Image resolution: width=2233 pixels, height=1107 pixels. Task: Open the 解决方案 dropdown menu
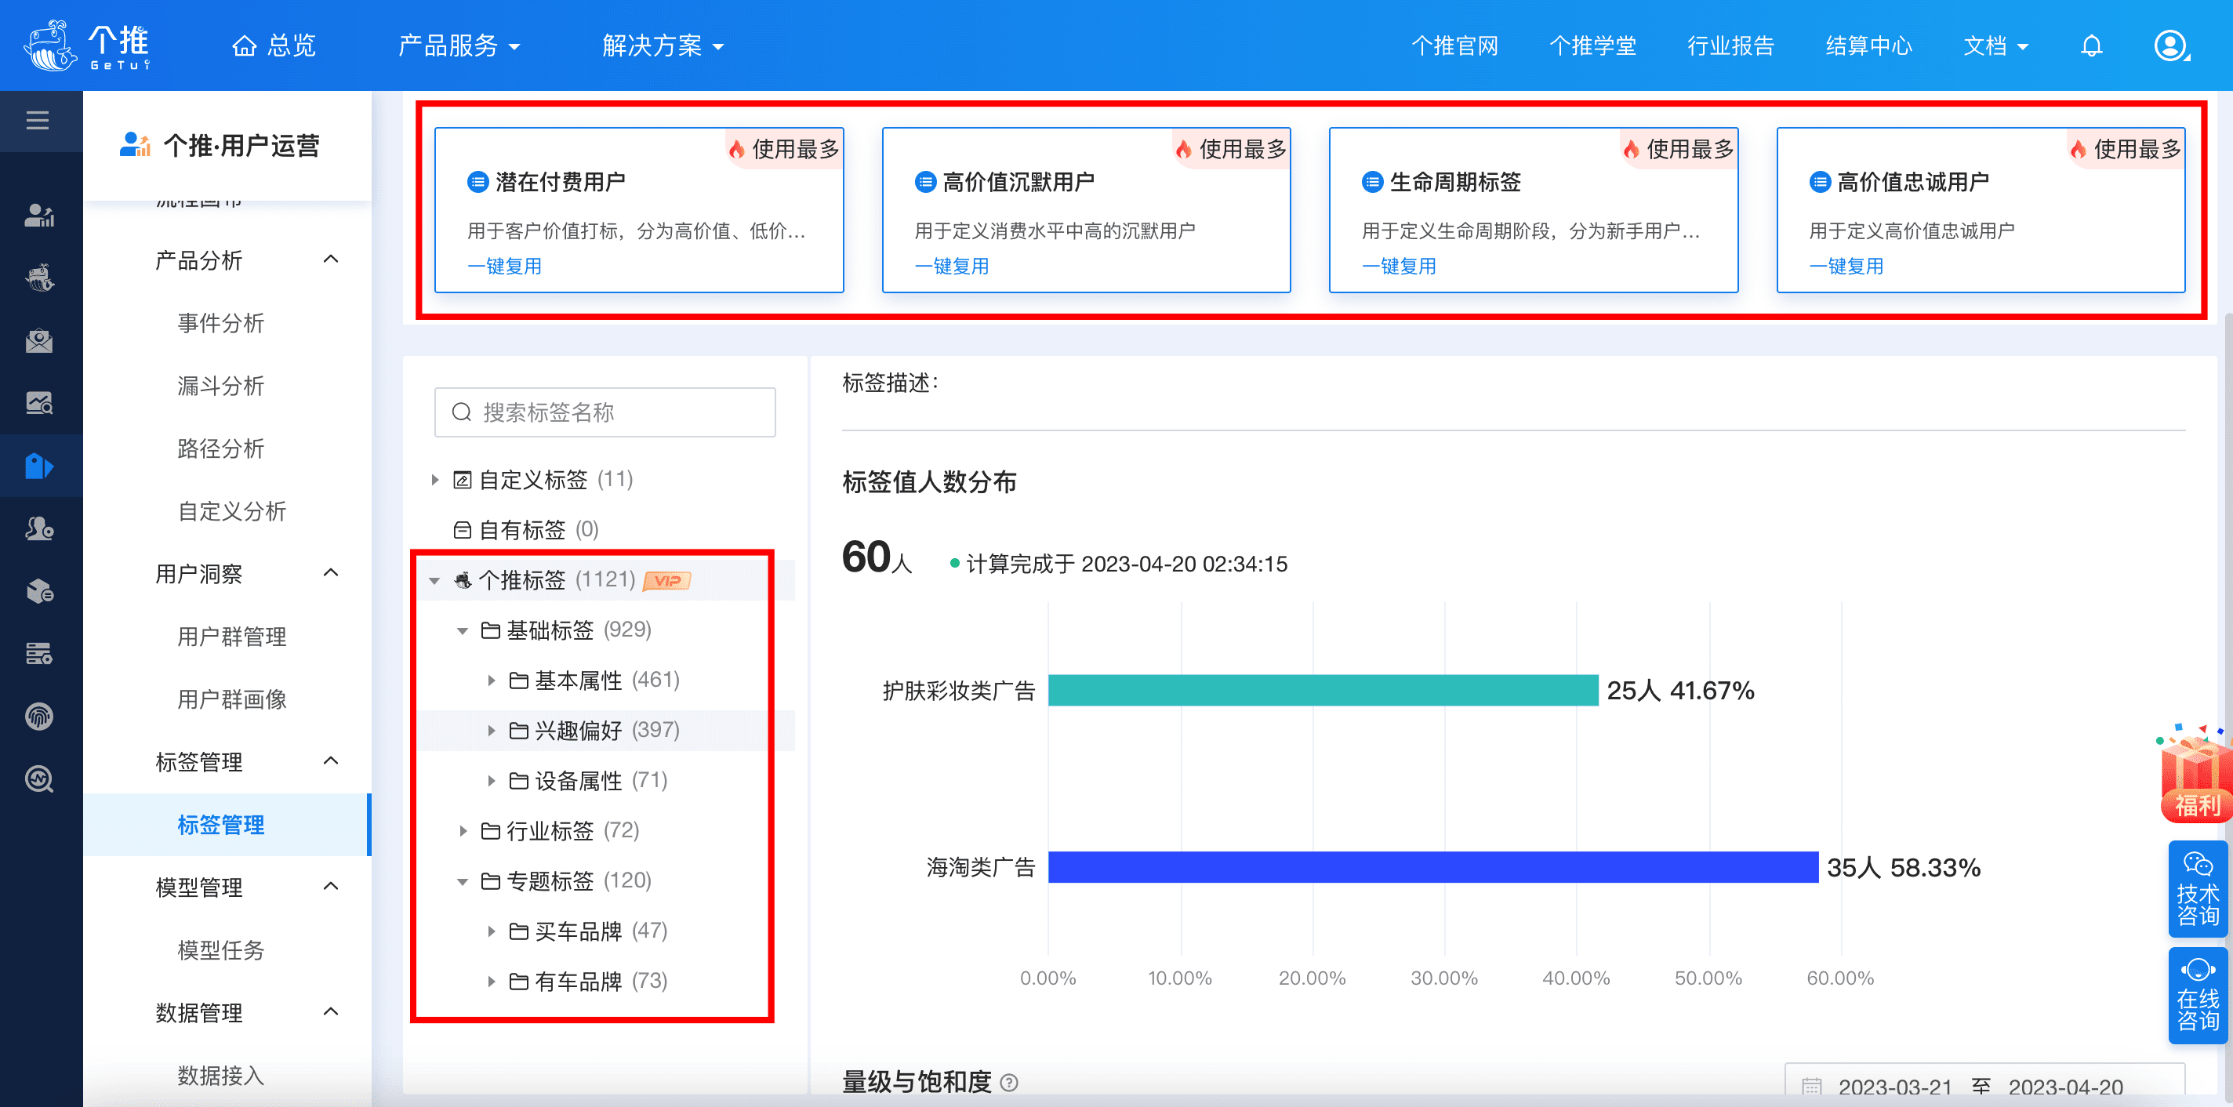[663, 45]
